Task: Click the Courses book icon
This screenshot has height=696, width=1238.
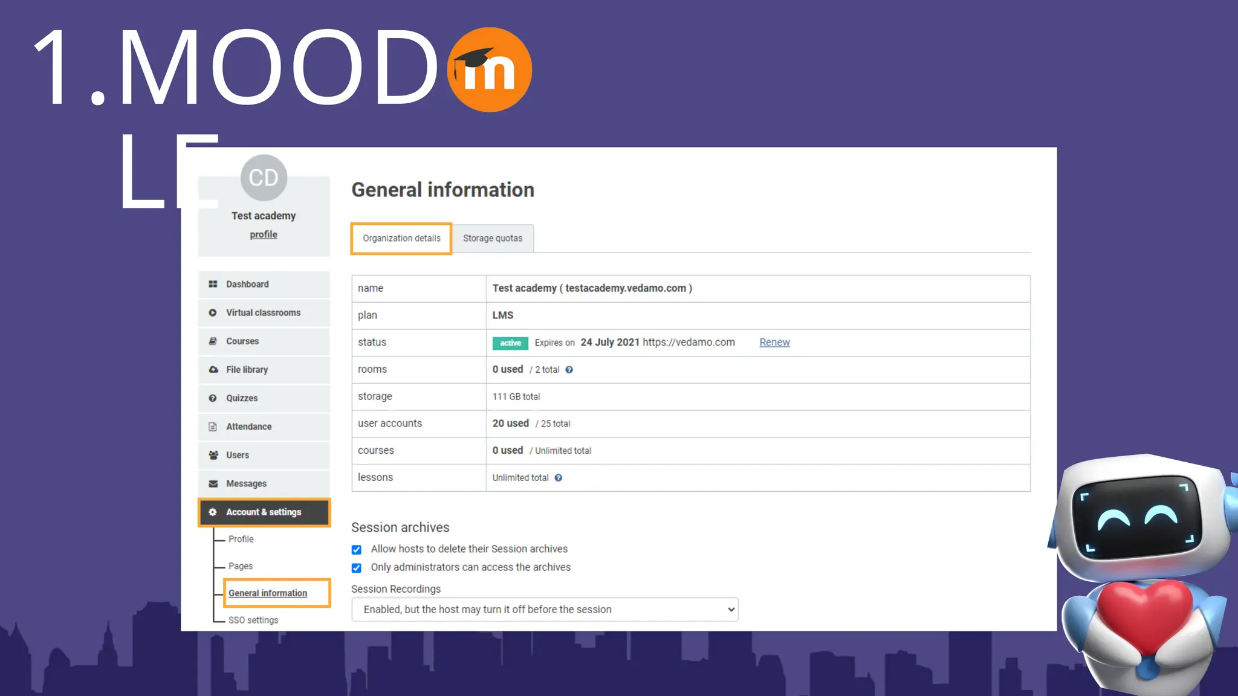Action: [213, 341]
